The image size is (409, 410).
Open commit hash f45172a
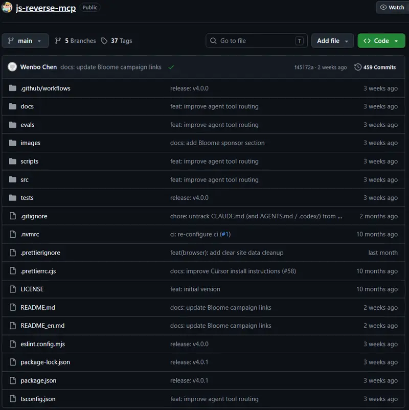pos(304,67)
